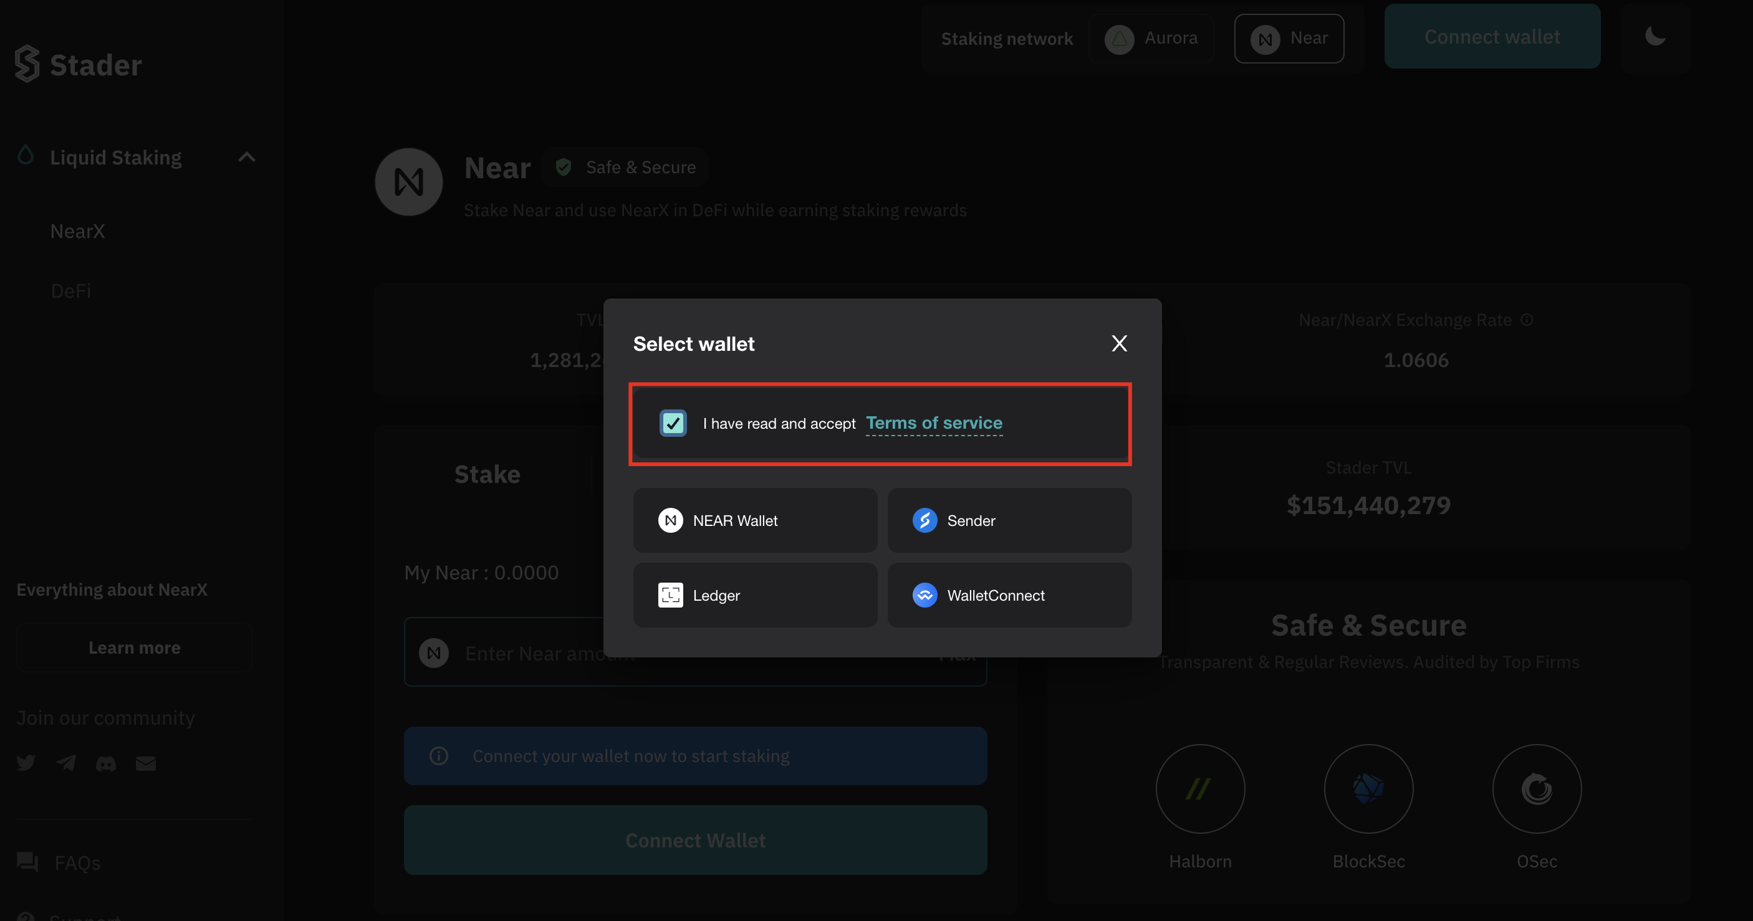Choose WalletConnect option
Viewport: 1753px width, 921px height.
1009,595
